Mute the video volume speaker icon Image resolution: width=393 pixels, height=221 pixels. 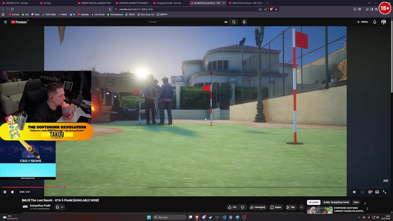click(x=13, y=192)
